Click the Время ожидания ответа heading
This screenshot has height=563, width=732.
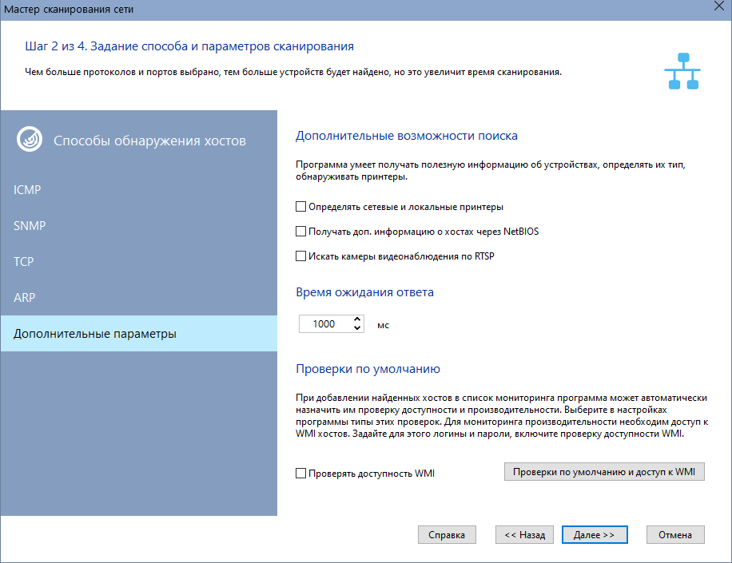[x=364, y=292]
